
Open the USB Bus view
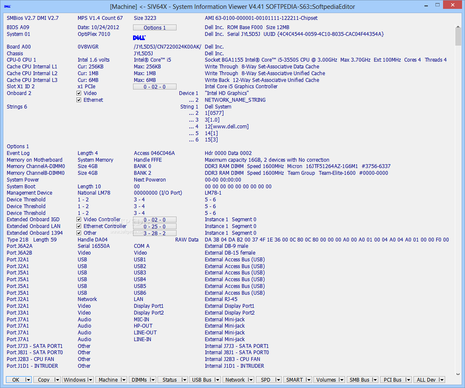click(x=201, y=380)
